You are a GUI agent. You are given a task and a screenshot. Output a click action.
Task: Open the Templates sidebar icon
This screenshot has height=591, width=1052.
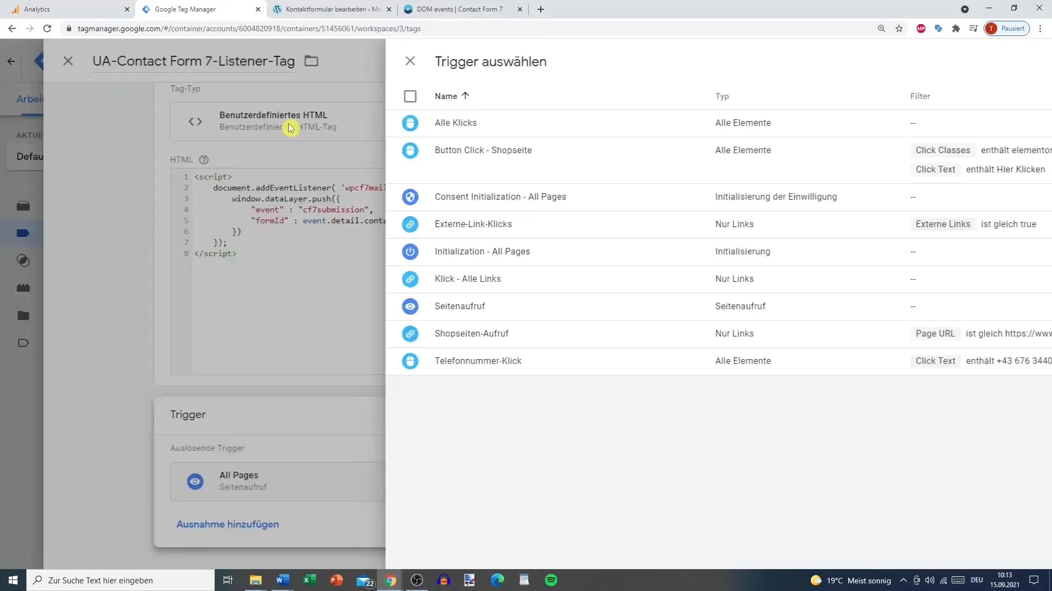[23, 343]
